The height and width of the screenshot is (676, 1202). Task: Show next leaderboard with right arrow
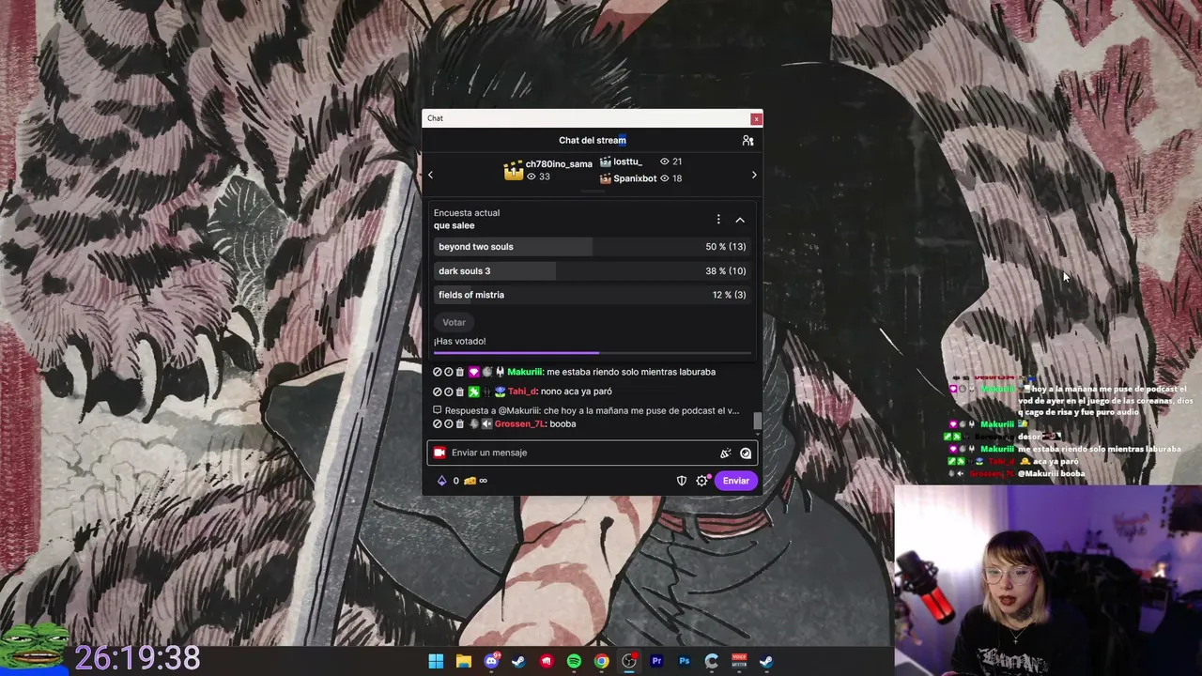753,175
